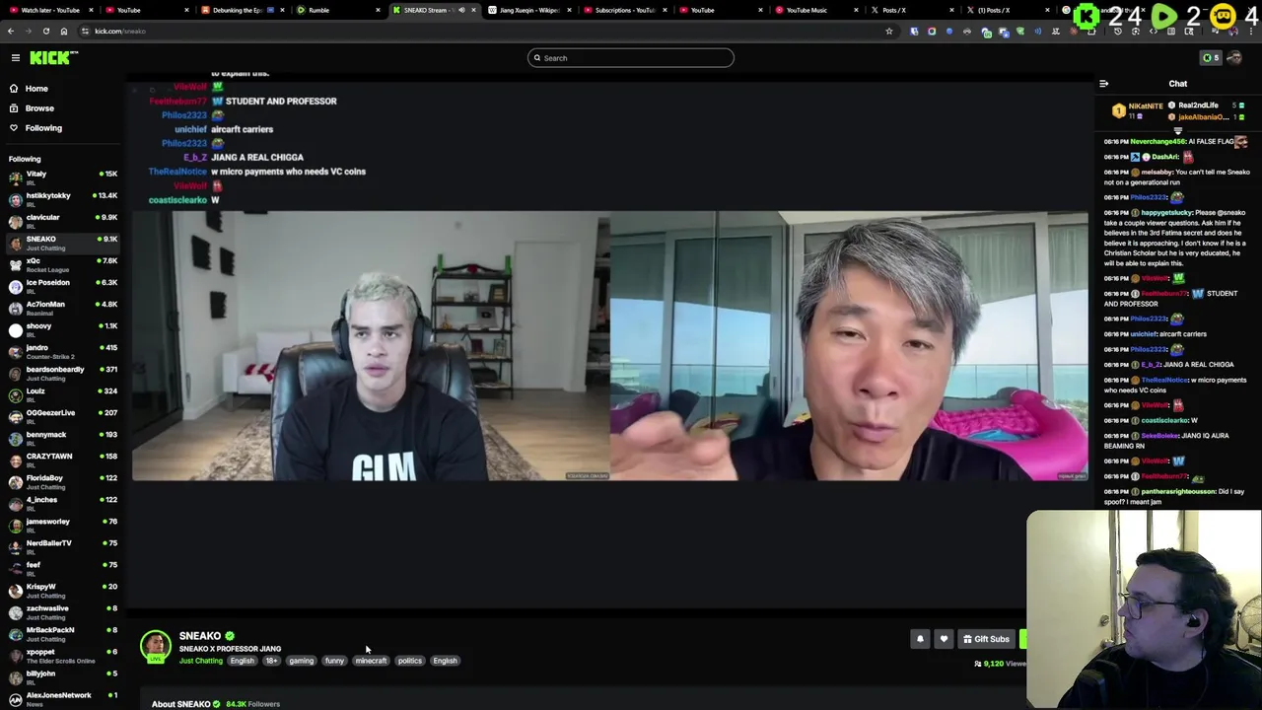Click the browser back arrow
This screenshot has width=1262, height=710.
coord(11,31)
